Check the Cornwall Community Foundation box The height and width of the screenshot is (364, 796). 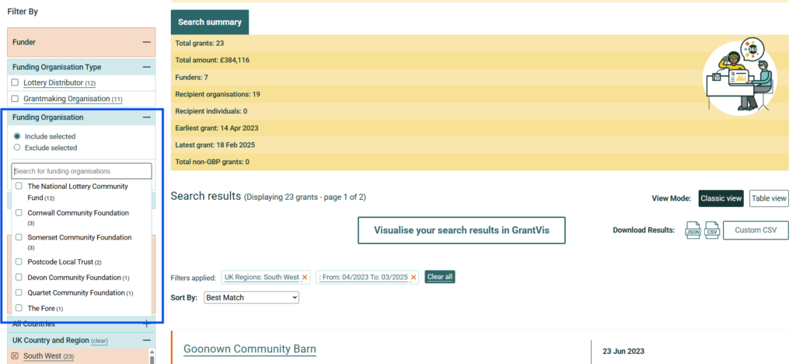pos(19,212)
